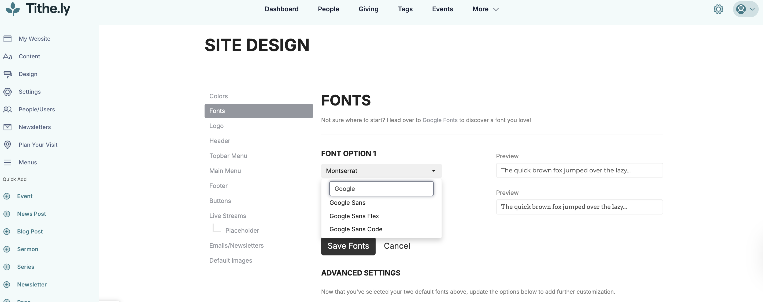Viewport: 763px width, 302px height.
Task: Open the Events tab
Action: coord(442,9)
